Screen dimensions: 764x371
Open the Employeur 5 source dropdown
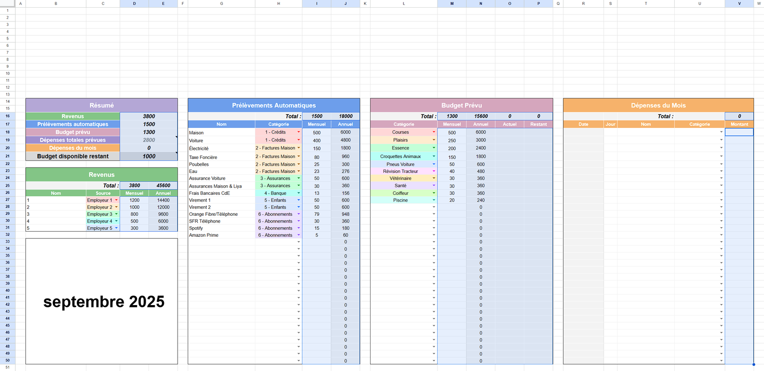[116, 228]
